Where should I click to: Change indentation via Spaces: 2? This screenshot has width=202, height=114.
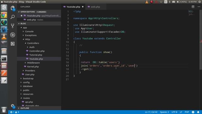point(164,112)
